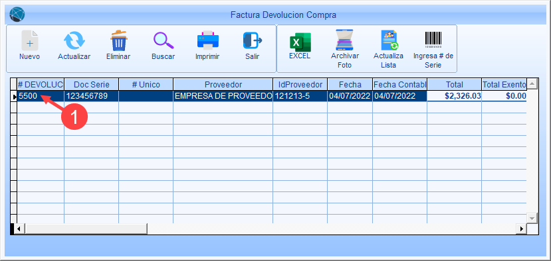Click the Actualiza Lista icon
This screenshot has width=551, height=261.
389,40
